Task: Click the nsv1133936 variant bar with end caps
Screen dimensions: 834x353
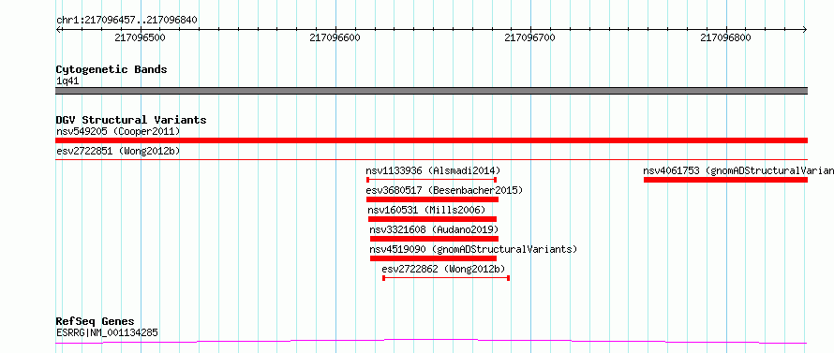Action: pyautogui.click(x=431, y=180)
